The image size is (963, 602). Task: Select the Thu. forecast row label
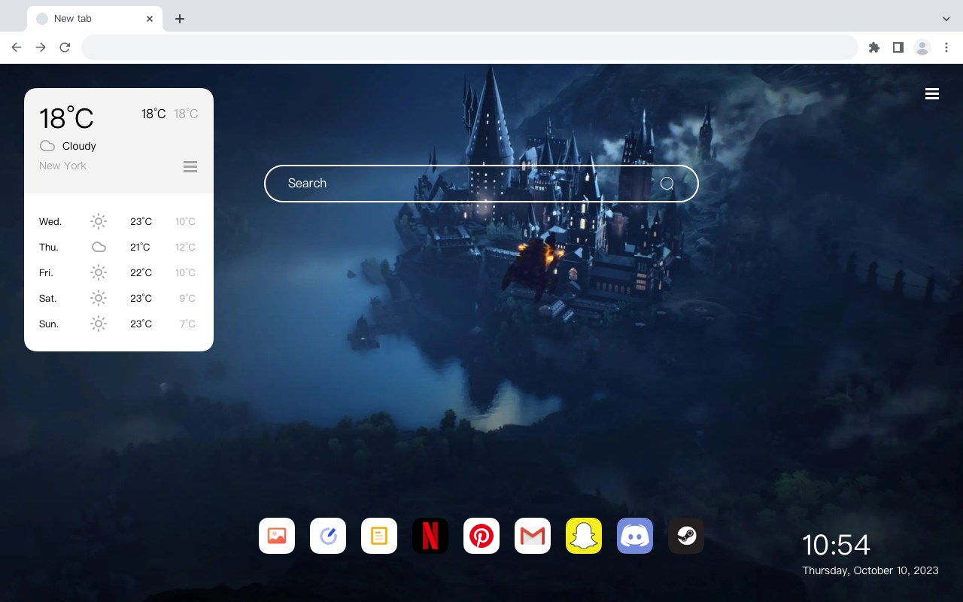tap(49, 247)
